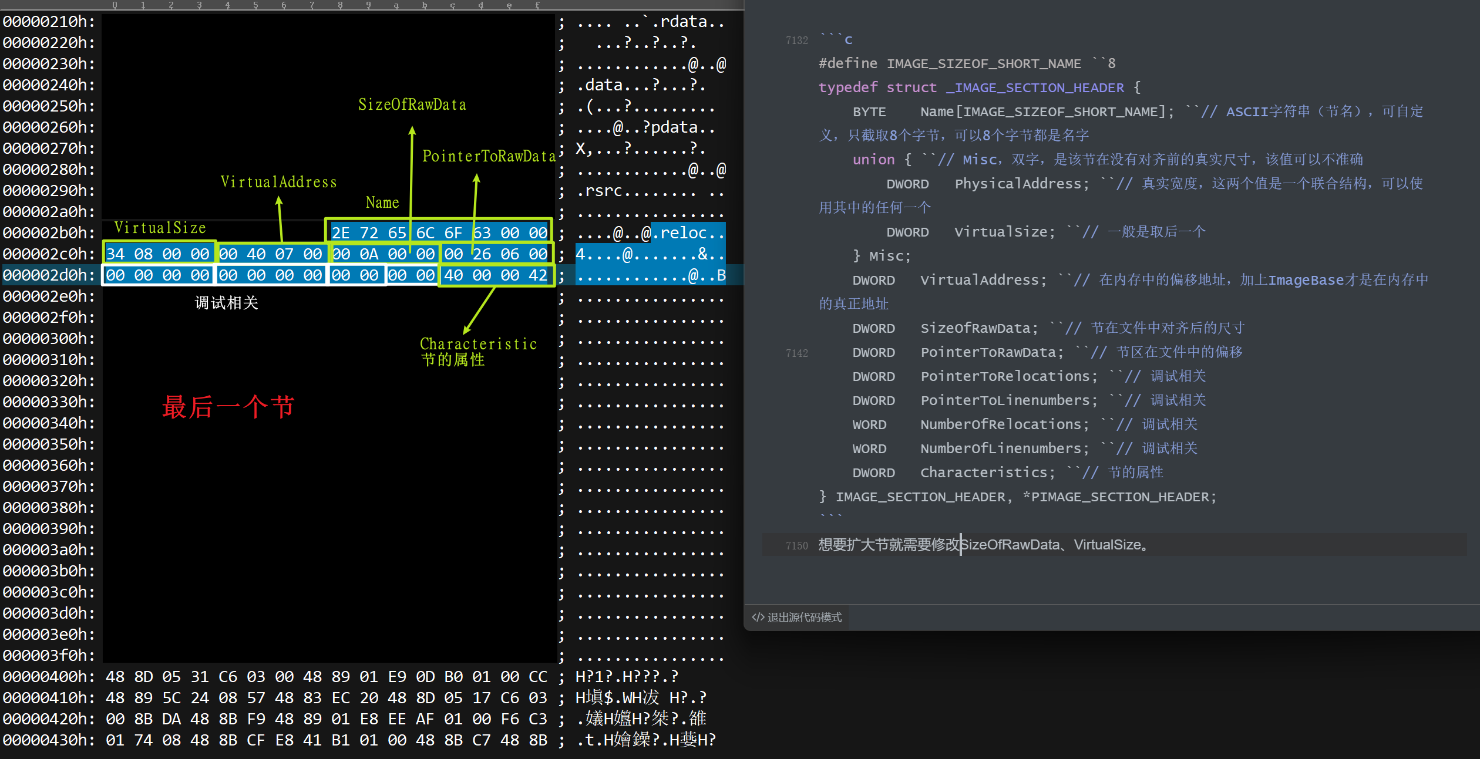Click the red 最后一个节 annotation

point(228,407)
